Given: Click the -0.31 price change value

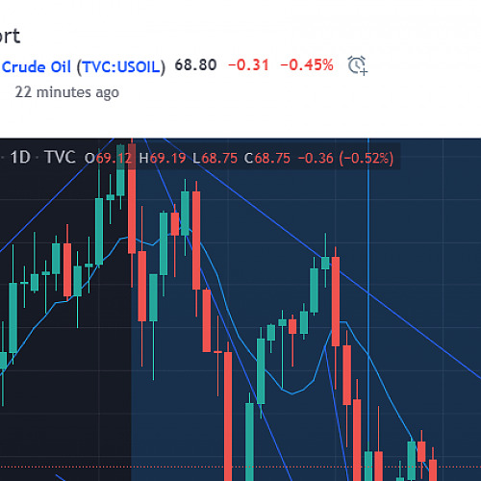Looking at the screenshot, I should click(x=248, y=65).
